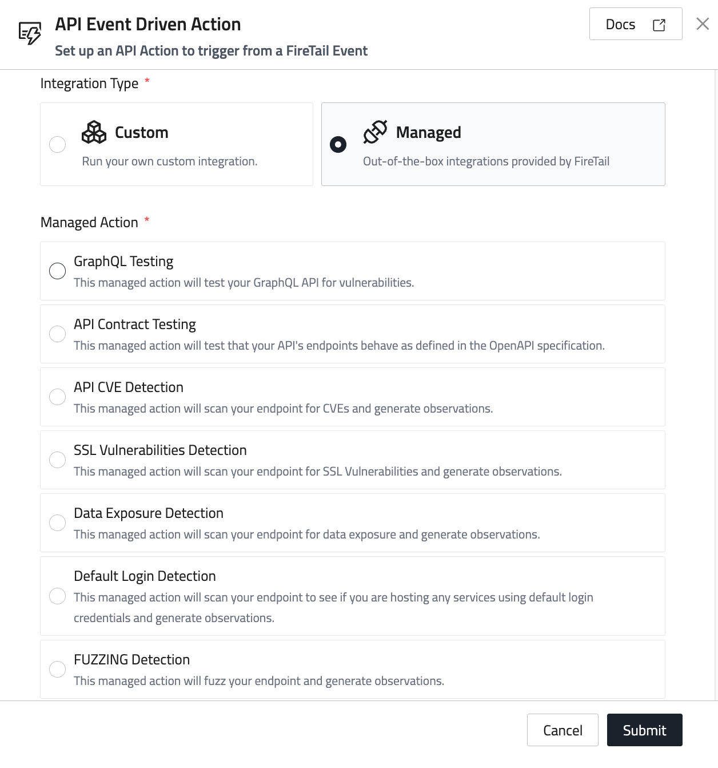Submit the API action form

pyautogui.click(x=644, y=730)
